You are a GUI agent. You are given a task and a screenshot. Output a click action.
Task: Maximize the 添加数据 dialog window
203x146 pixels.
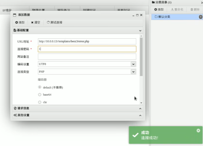point(137,15)
